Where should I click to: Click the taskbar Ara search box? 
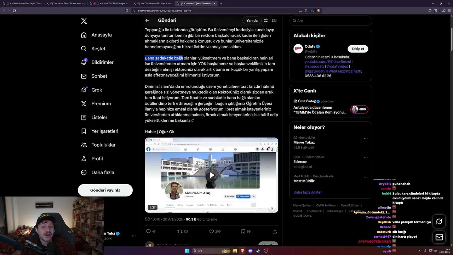[211, 251]
